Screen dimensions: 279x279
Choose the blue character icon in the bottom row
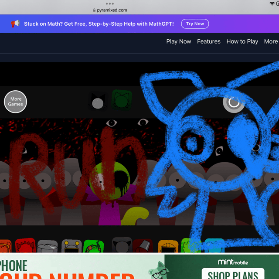pyautogui.click(x=214, y=246)
